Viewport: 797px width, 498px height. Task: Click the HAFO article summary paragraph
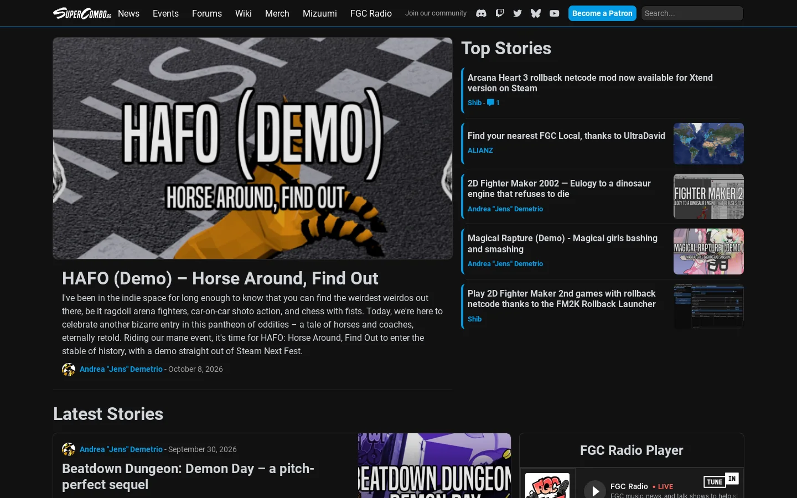coord(252,325)
